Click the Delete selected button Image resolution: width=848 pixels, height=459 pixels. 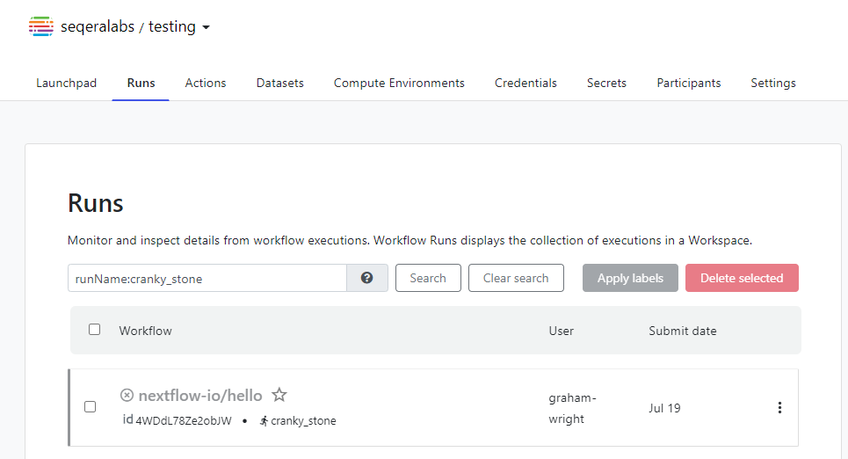pos(742,278)
